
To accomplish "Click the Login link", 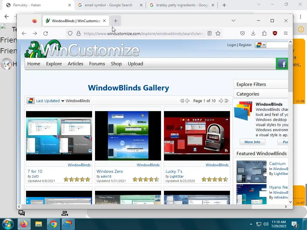I will point(232,45).
